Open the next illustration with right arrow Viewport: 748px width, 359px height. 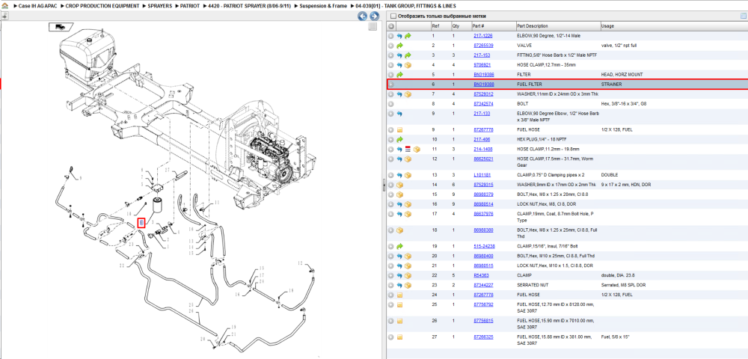(x=375, y=16)
